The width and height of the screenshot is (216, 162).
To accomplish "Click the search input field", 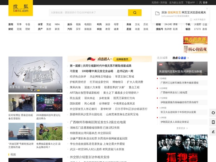I will [89, 13].
